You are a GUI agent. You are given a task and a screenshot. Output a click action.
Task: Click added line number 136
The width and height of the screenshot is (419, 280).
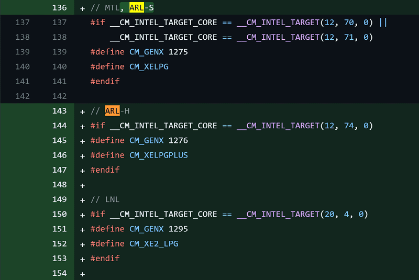click(x=59, y=8)
